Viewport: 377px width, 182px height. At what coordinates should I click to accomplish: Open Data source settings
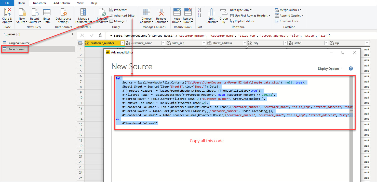[x=63, y=16]
